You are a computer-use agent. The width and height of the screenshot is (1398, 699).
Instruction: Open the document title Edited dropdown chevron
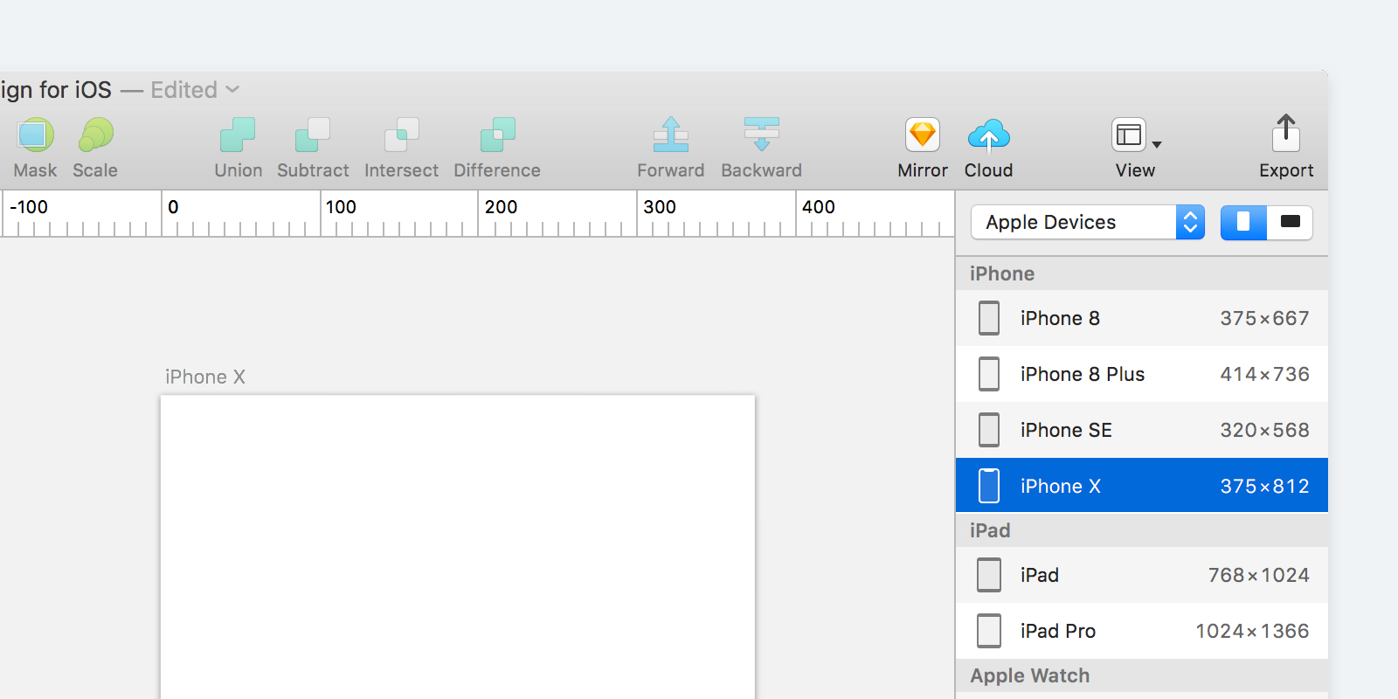coord(232,90)
